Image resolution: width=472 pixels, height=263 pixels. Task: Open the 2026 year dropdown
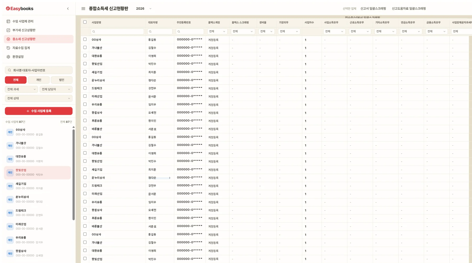pyautogui.click(x=144, y=9)
